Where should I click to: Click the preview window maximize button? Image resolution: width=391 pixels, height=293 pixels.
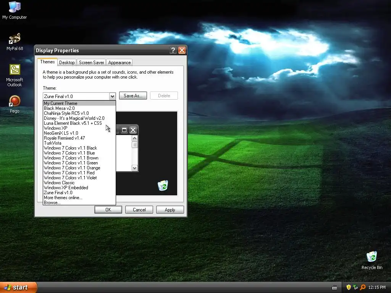pos(124,130)
